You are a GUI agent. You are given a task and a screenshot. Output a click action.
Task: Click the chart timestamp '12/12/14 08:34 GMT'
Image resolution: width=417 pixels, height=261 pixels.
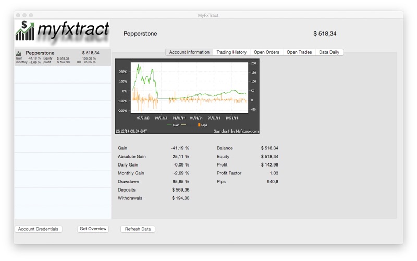(x=131, y=131)
